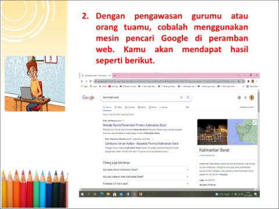Go back with browser back arrow
The height and width of the screenshot is (209, 279).
click(x=82, y=81)
